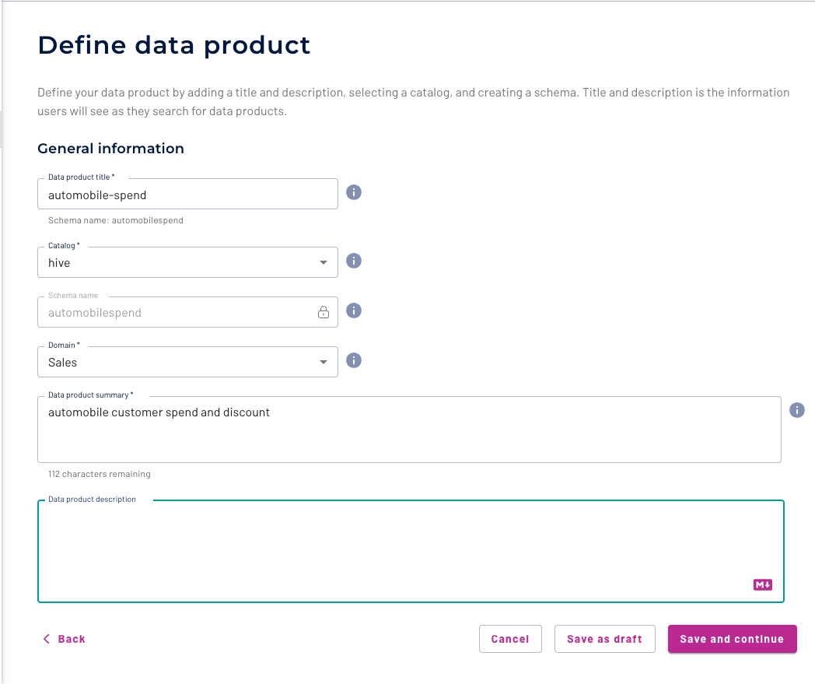Viewport: 815px width, 684px height.
Task: Click the Catalog dropdown arrow
Action: (x=324, y=263)
